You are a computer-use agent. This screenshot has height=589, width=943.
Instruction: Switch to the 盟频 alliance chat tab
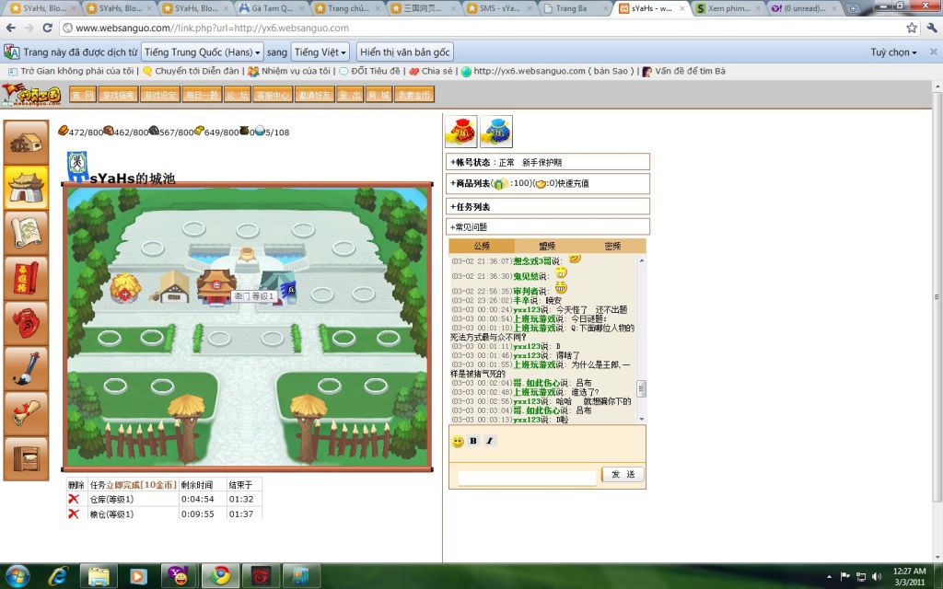tap(547, 246)
